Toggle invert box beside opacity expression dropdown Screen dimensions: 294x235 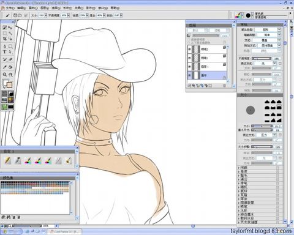tap(280, 64)
